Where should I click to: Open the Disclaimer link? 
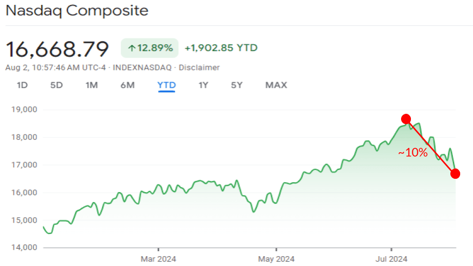click(x=199, y=67)
